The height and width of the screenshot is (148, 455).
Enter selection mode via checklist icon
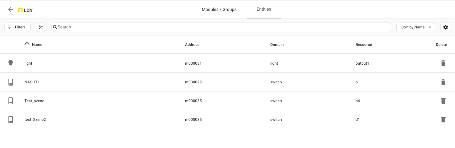click(x=41, y=27)
